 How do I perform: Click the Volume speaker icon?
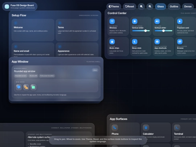coord(157,21)
